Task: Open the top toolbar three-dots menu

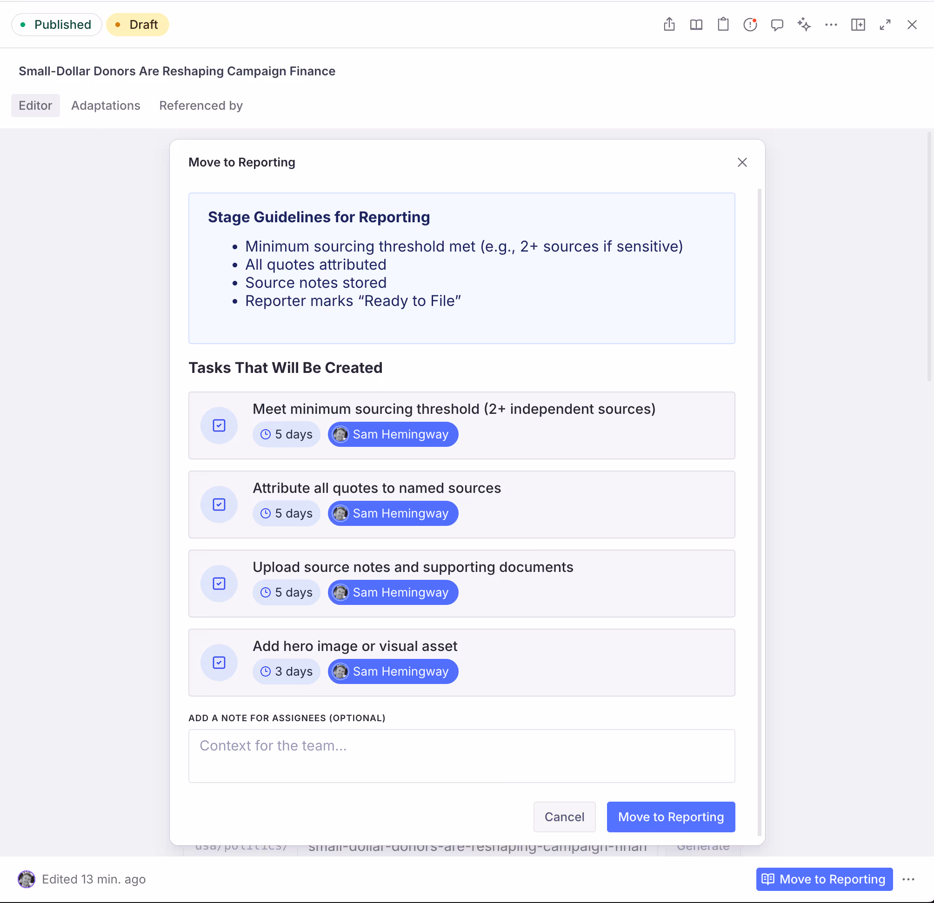Action: point(831,25)
